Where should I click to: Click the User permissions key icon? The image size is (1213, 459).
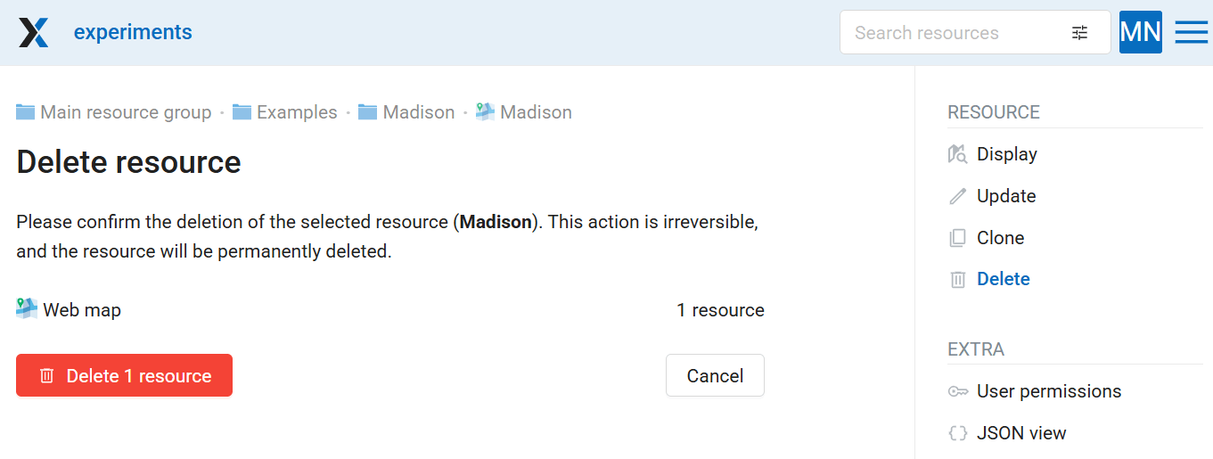[957, 392]
